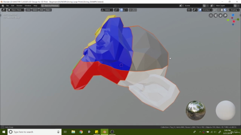Open the pivot point dropdown
This screenshot has height=135, width=241.
116,10
